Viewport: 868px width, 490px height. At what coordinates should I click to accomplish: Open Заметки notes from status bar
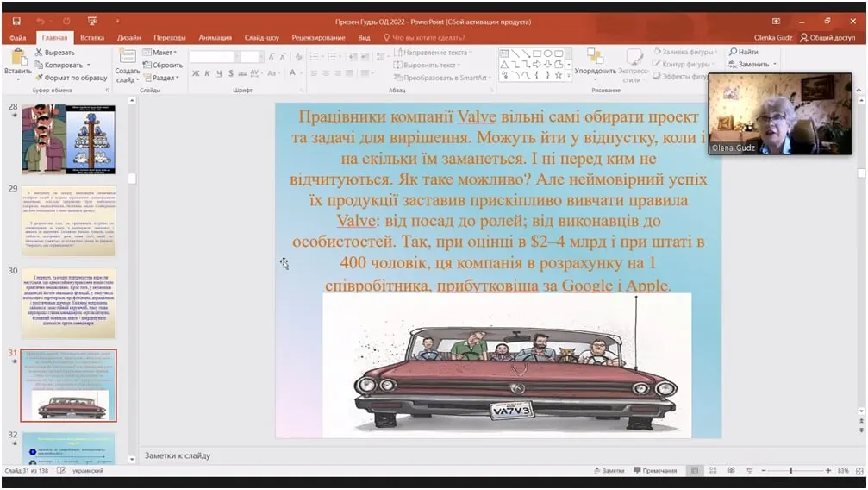(609, 471)
